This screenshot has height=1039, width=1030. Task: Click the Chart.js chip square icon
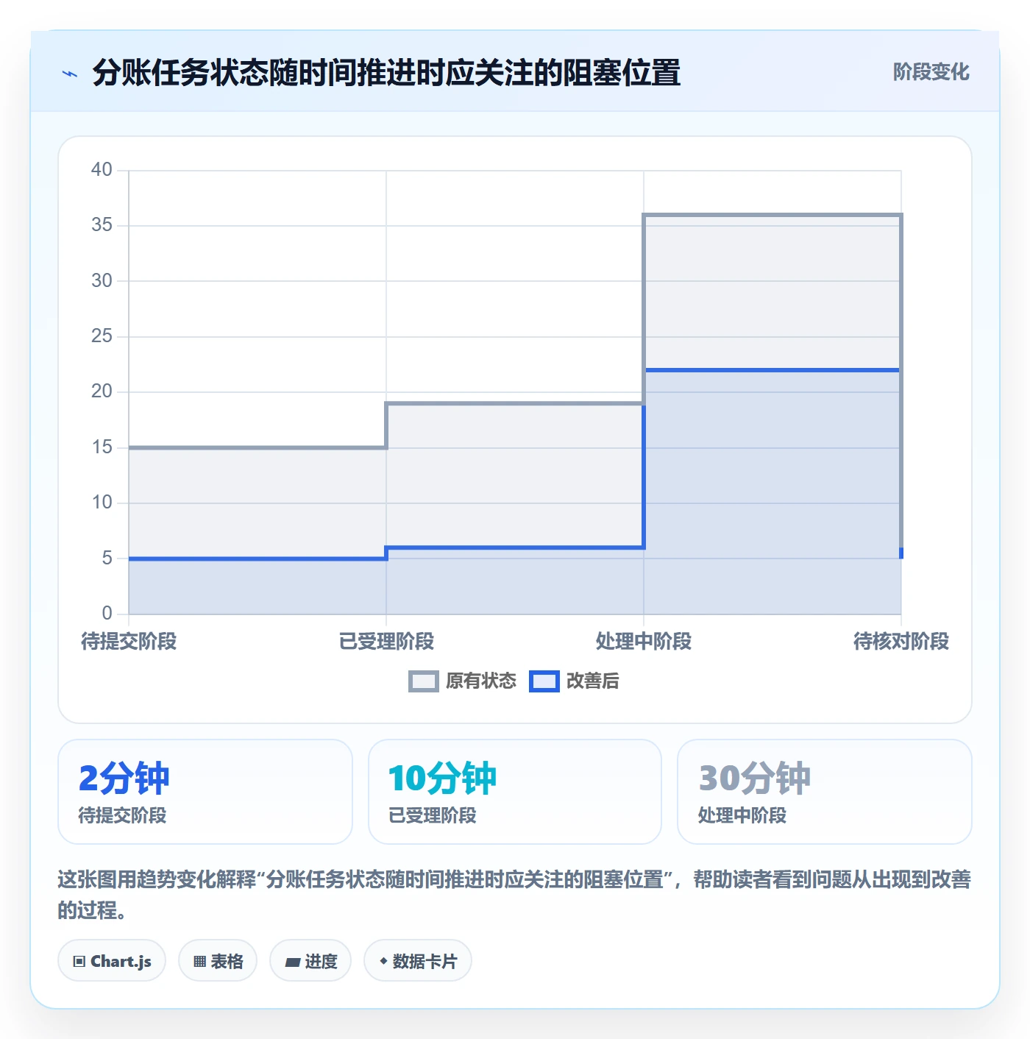[x=79, y=962]
